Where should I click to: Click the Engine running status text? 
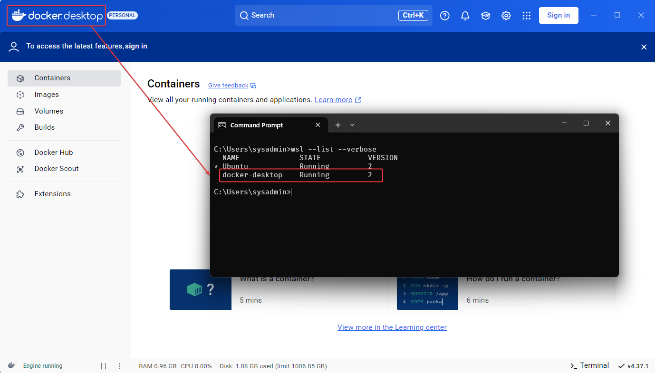[43, 366]
